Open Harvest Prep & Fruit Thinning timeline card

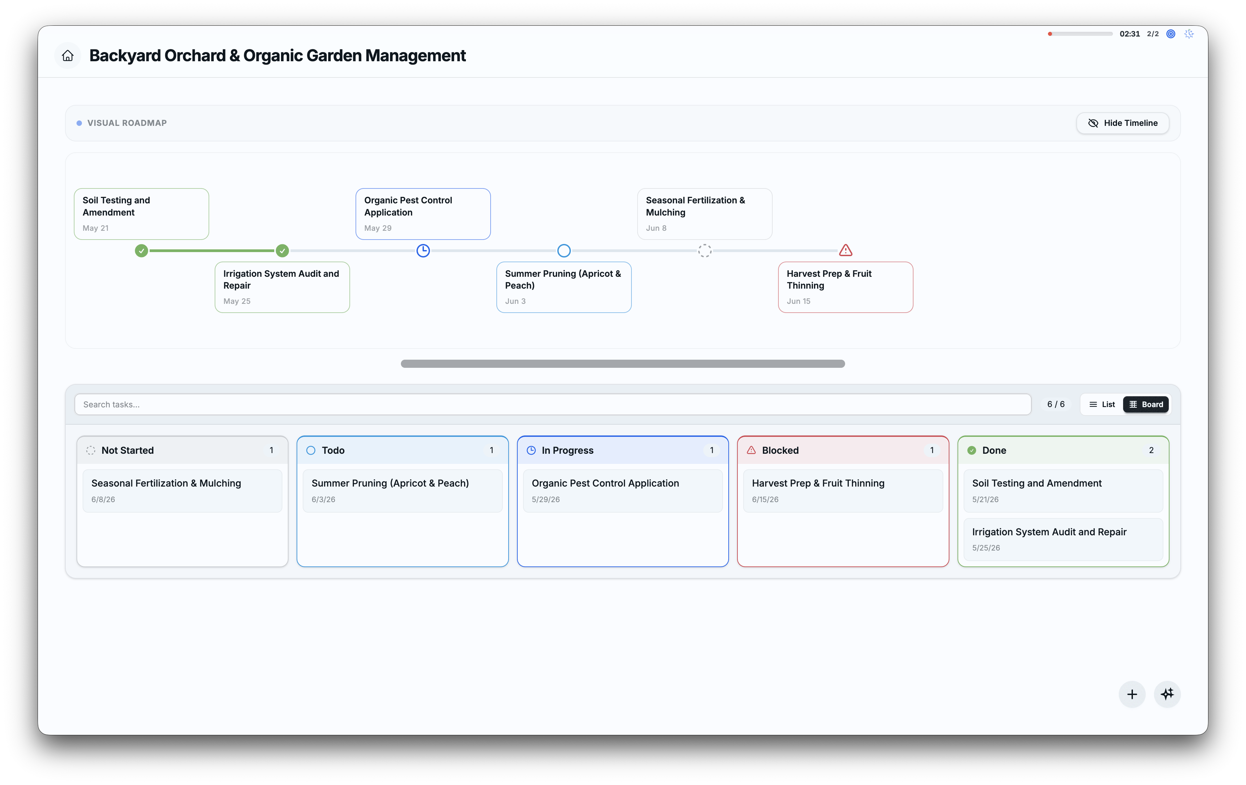(x=845, y=287)
